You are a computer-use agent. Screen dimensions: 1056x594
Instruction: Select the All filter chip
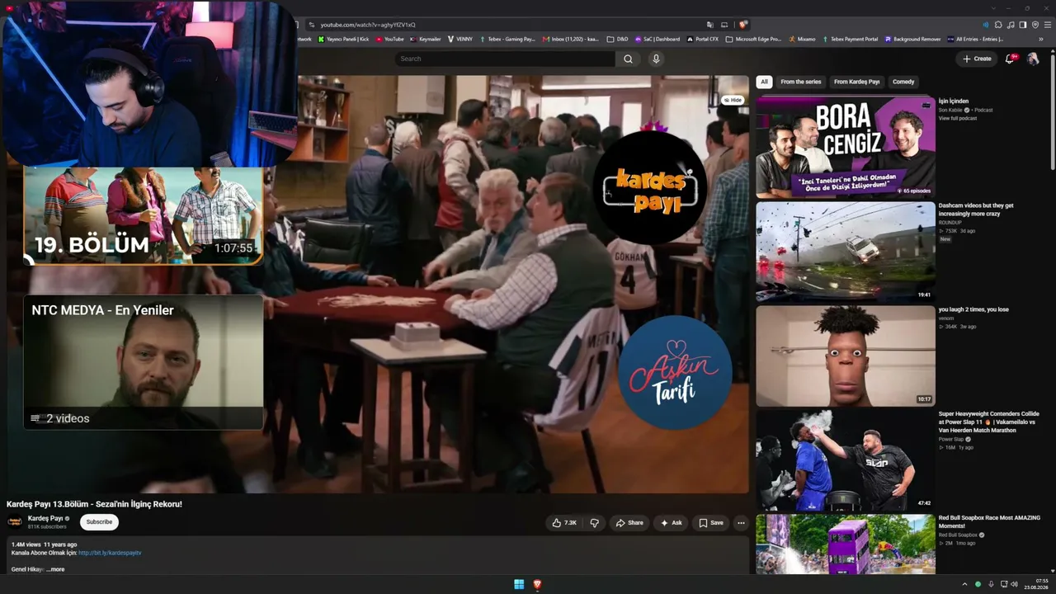click(x=764, y=82)
